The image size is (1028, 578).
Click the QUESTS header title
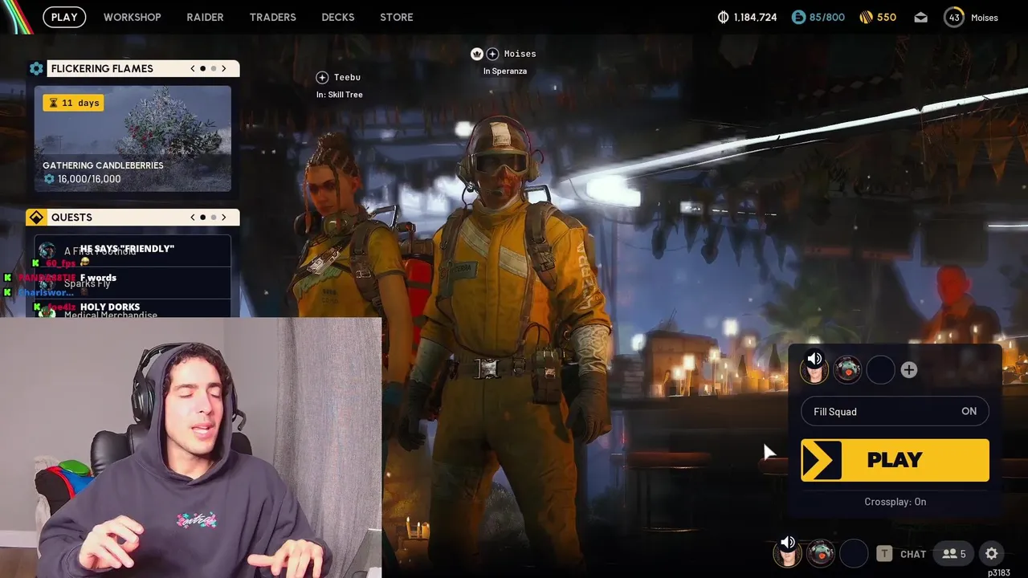point(71,218)
